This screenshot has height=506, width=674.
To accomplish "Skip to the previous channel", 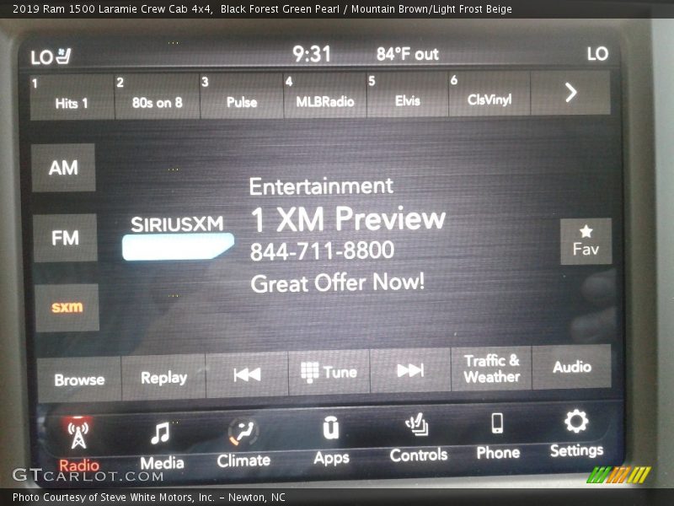I will [x=247, y=374].
